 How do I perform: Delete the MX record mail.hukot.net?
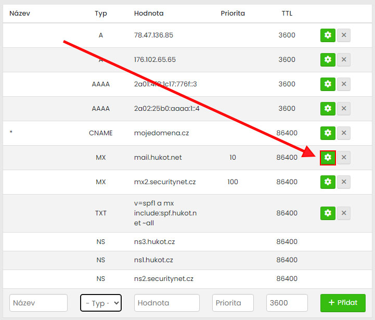(x=343, y=158)
